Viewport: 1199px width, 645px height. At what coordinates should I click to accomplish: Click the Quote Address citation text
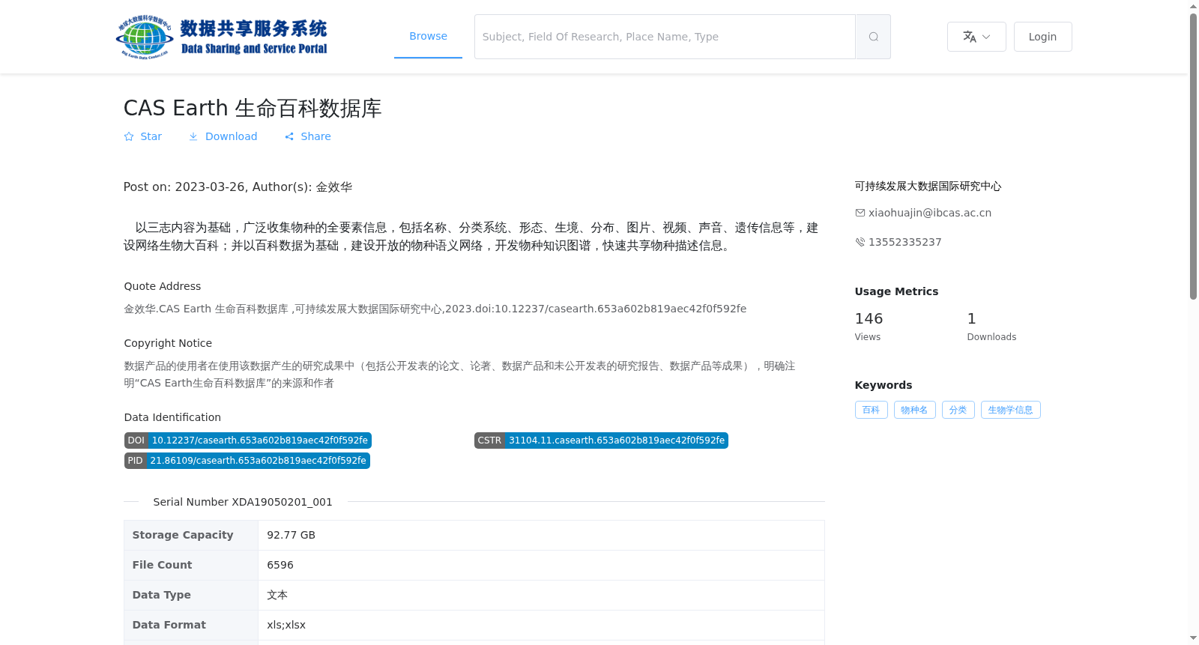pos(435,309)
